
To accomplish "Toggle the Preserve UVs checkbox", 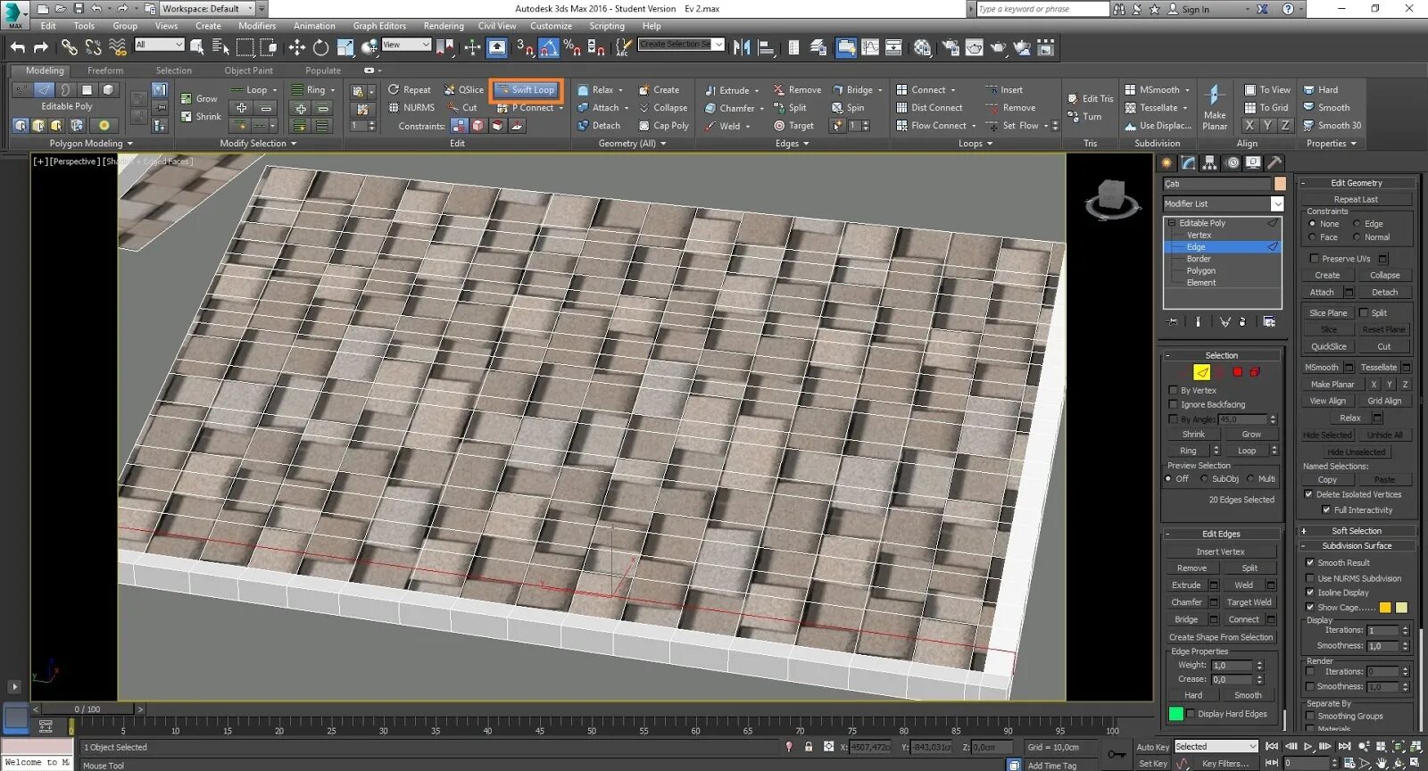I will click(1314, 259).
